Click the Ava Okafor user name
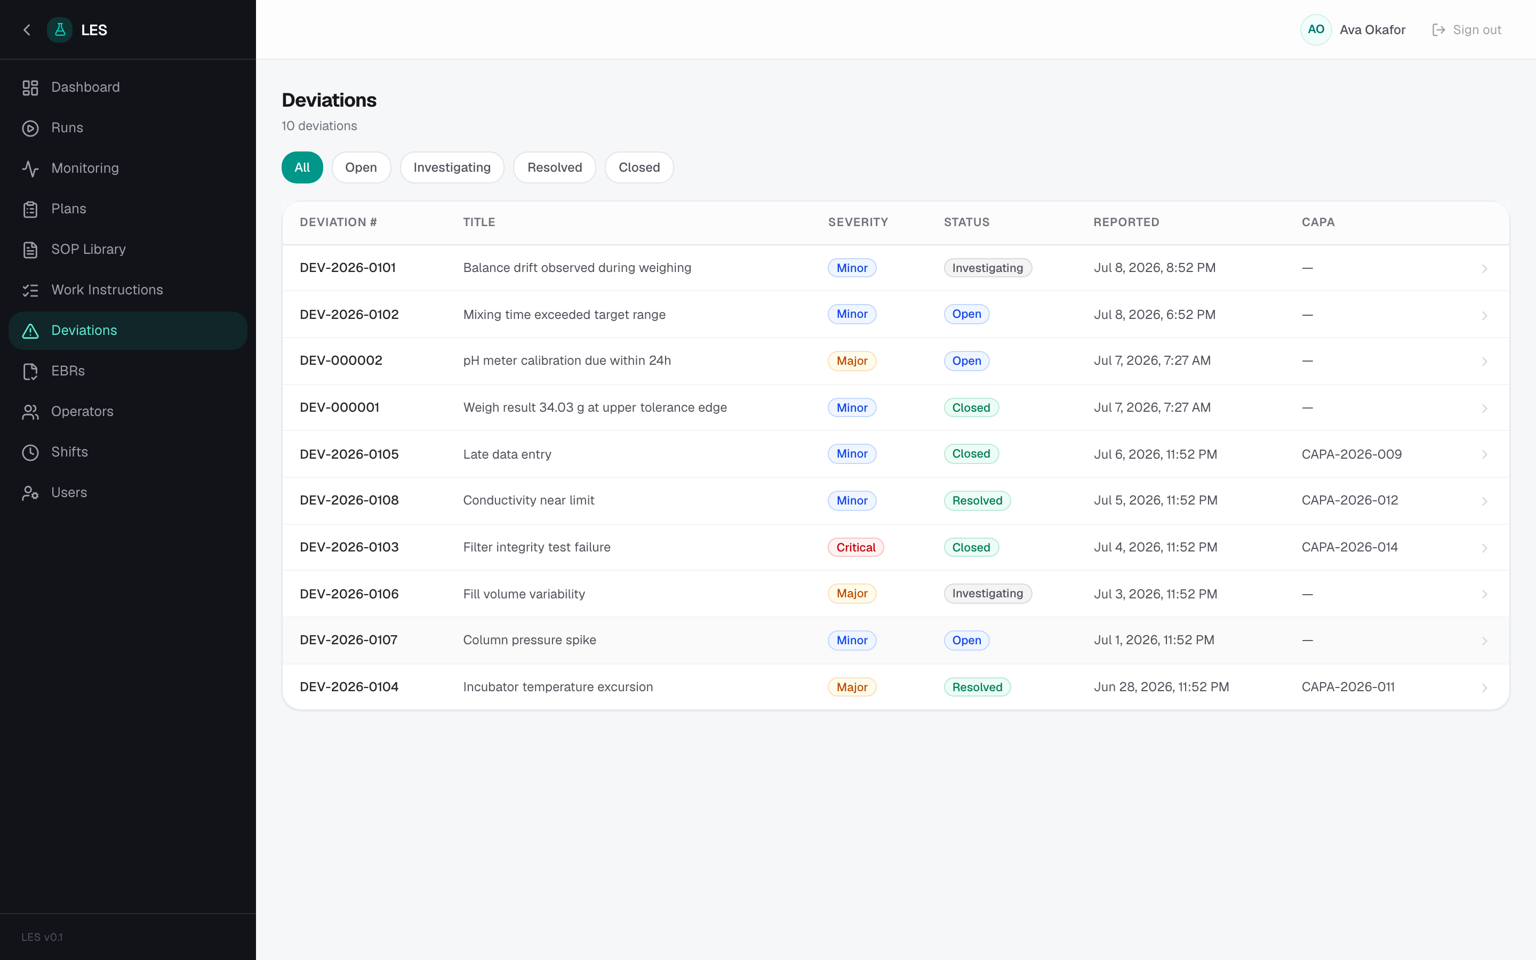1536x960 pixels. click(1372, 30)
